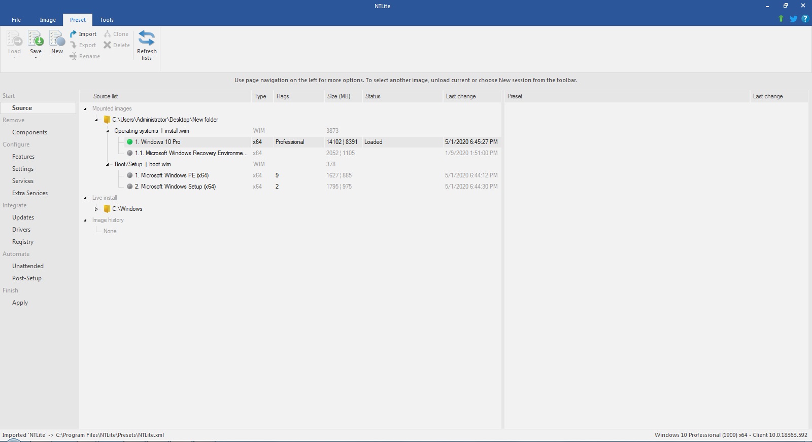Sort by Status column header
The width and height of the screenshot is (812, 442).
click(402, 96)
